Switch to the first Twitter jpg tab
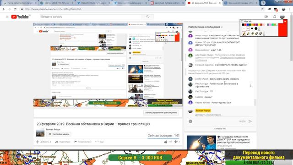Image resolution: width=293 pixels, height=165 pixels. pos(93,3)
